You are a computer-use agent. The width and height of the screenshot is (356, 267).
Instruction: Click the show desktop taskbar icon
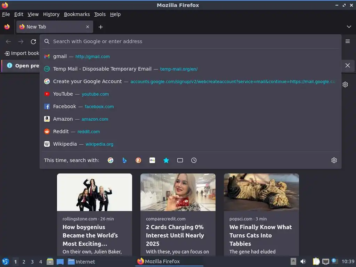point(60,262)
